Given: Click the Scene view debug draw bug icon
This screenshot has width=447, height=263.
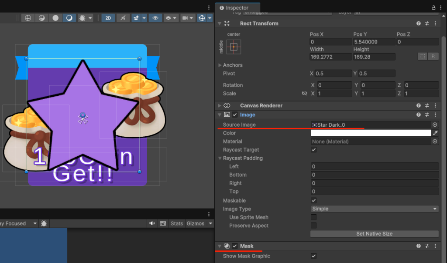Looking at the screenshot, I should (x=82, y=18).
